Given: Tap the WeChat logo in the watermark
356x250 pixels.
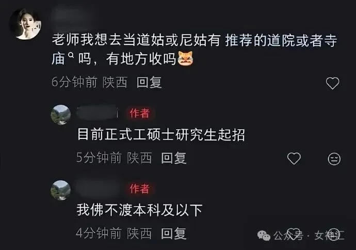Looking at the screenshot, I should [264, 236].
